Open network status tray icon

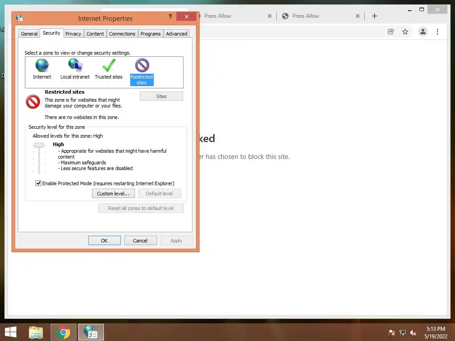click(403, 333)
